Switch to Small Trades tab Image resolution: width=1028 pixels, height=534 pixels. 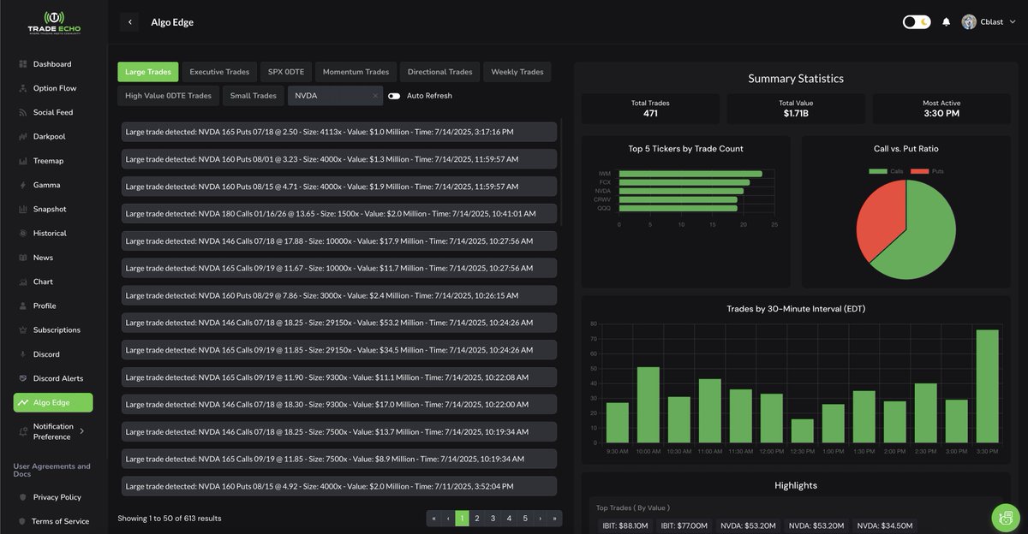254,96
